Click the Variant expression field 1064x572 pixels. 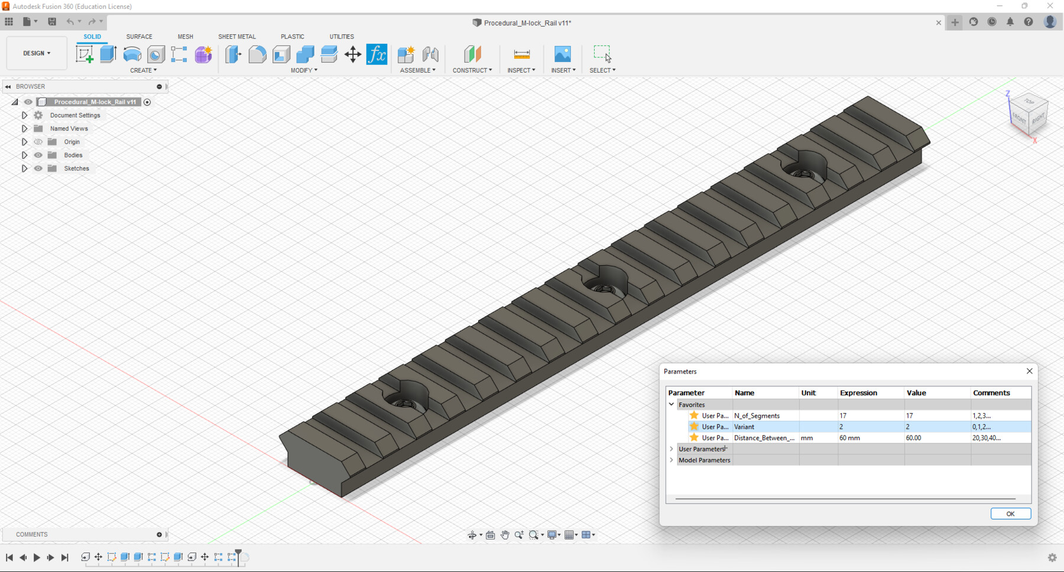click(870, 427)
